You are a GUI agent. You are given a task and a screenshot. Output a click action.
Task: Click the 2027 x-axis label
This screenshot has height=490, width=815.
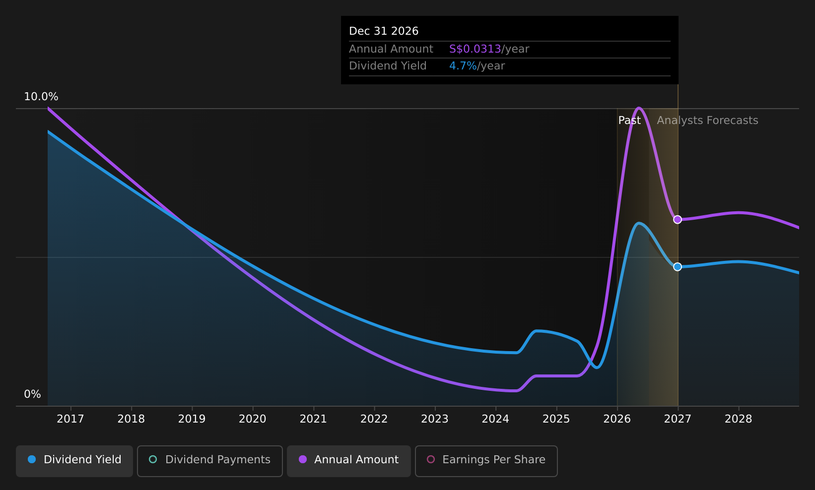point(678,419)
